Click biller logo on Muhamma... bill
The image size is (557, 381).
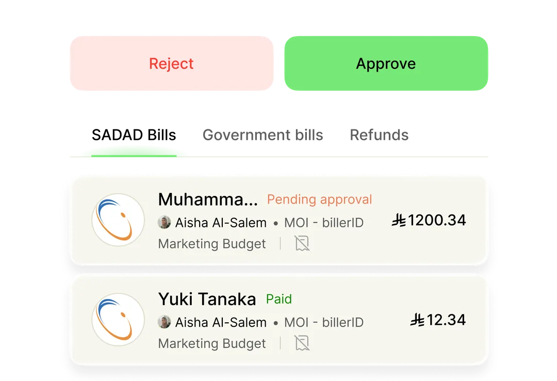click(118, 220)
